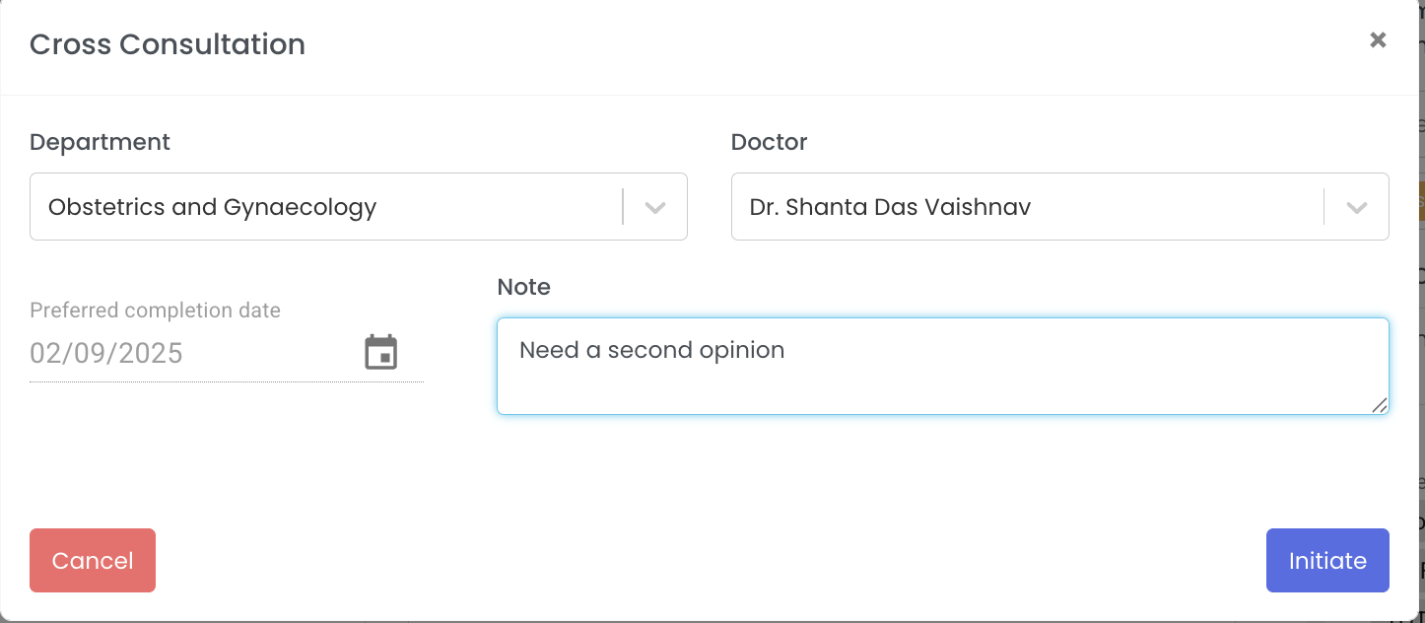Click the divider line in Department dropdown
Viewport: 1425px width, 623px height.
(624, 207)
